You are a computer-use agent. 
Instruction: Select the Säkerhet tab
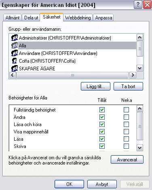click(52, 17)
